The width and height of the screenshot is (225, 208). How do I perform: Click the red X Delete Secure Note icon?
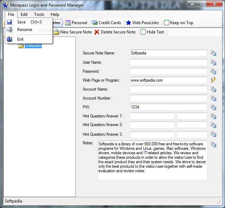97,32
